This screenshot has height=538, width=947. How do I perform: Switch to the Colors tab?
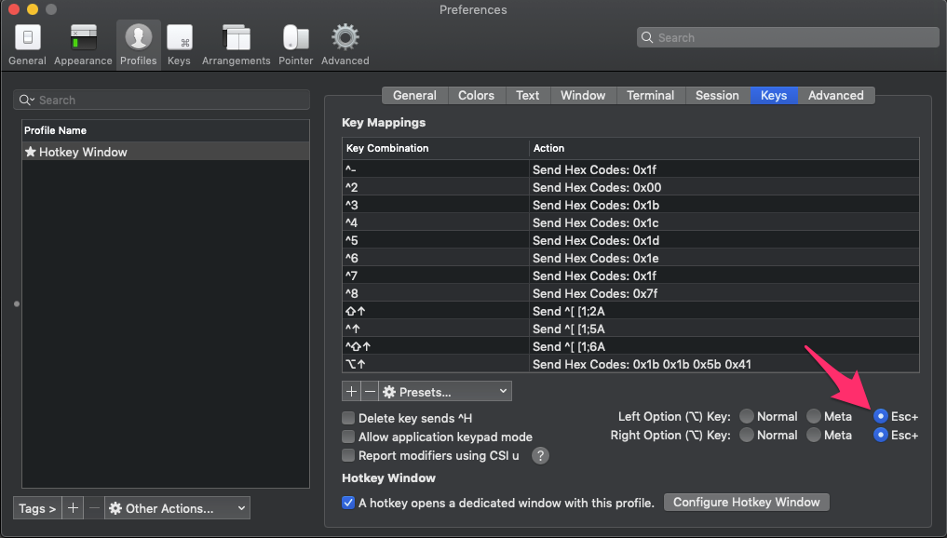point(476,95)
